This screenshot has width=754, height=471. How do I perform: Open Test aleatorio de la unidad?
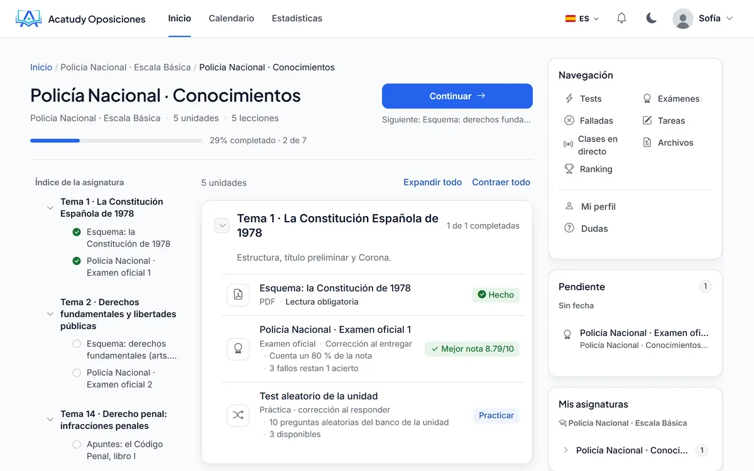(x=319, y=396)
